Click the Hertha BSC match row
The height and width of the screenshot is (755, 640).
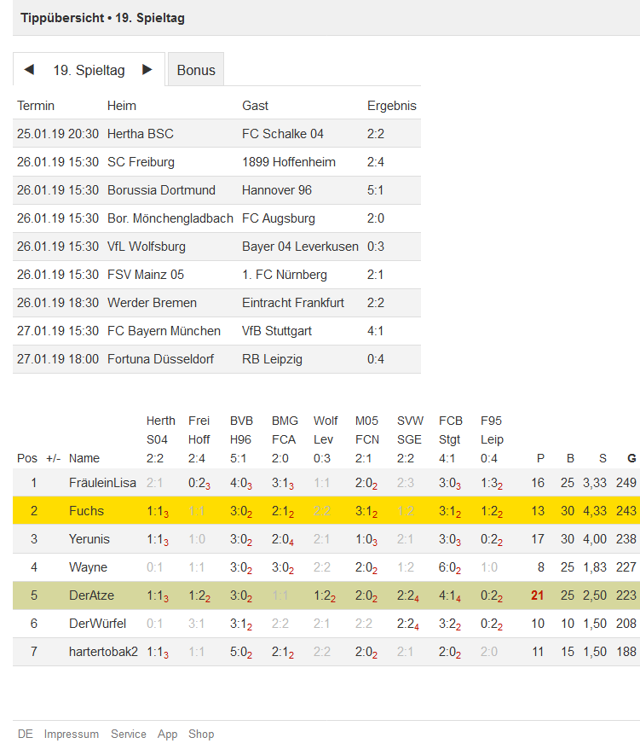tap(216, 134)
